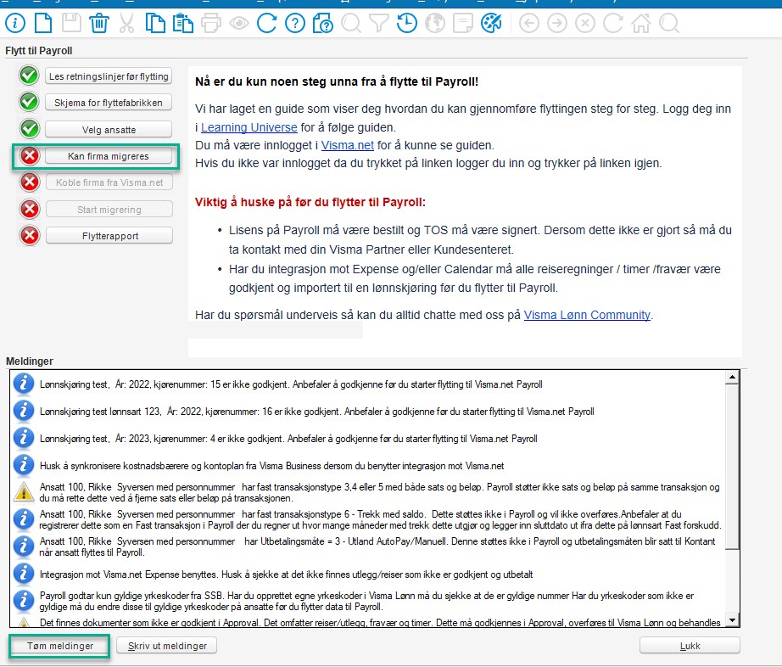The height and width of the screenshot is (667, 782).
Task: Click red X status icon beside 'Flytterapport'
Action: coord(30,235)
